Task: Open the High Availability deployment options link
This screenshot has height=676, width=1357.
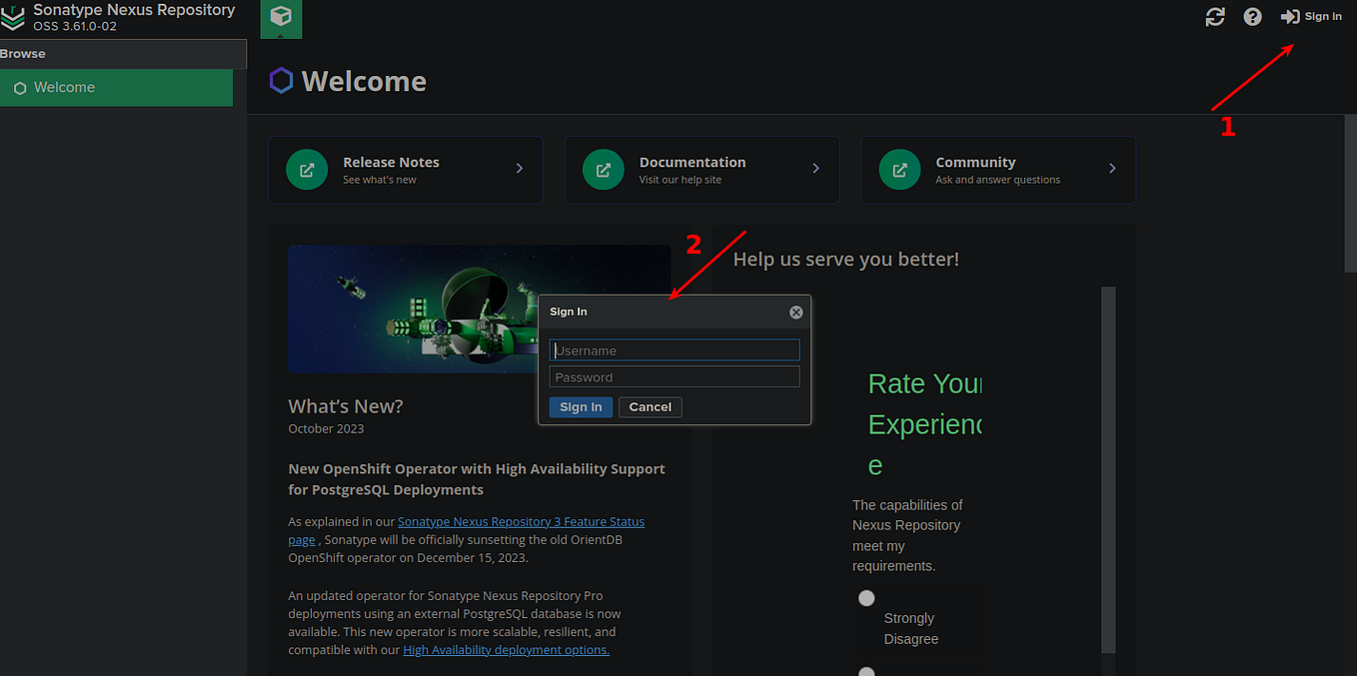Action: 506,649
